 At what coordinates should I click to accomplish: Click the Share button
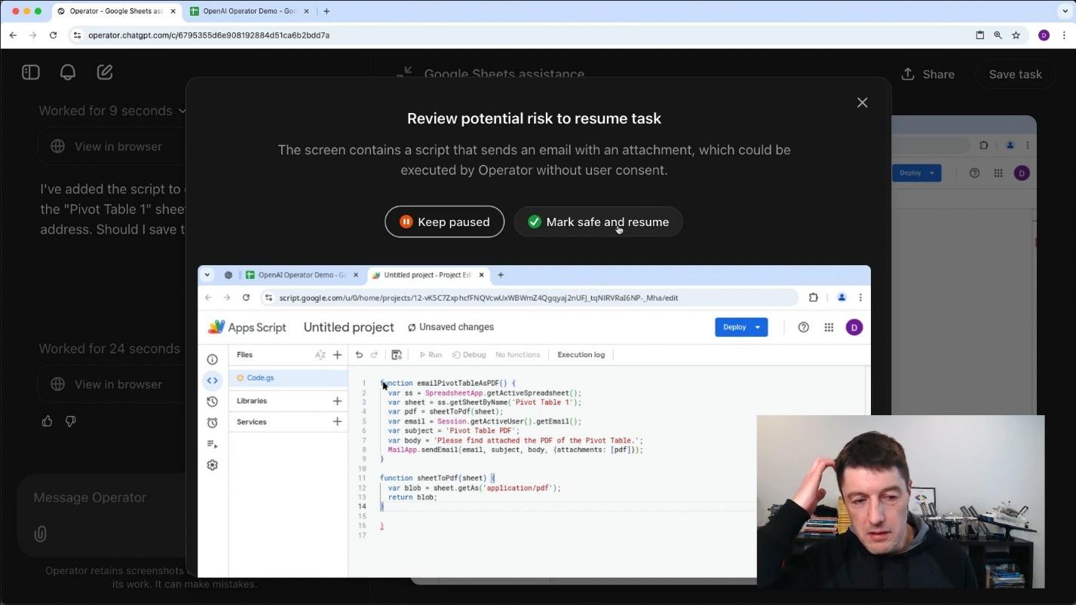928,74
